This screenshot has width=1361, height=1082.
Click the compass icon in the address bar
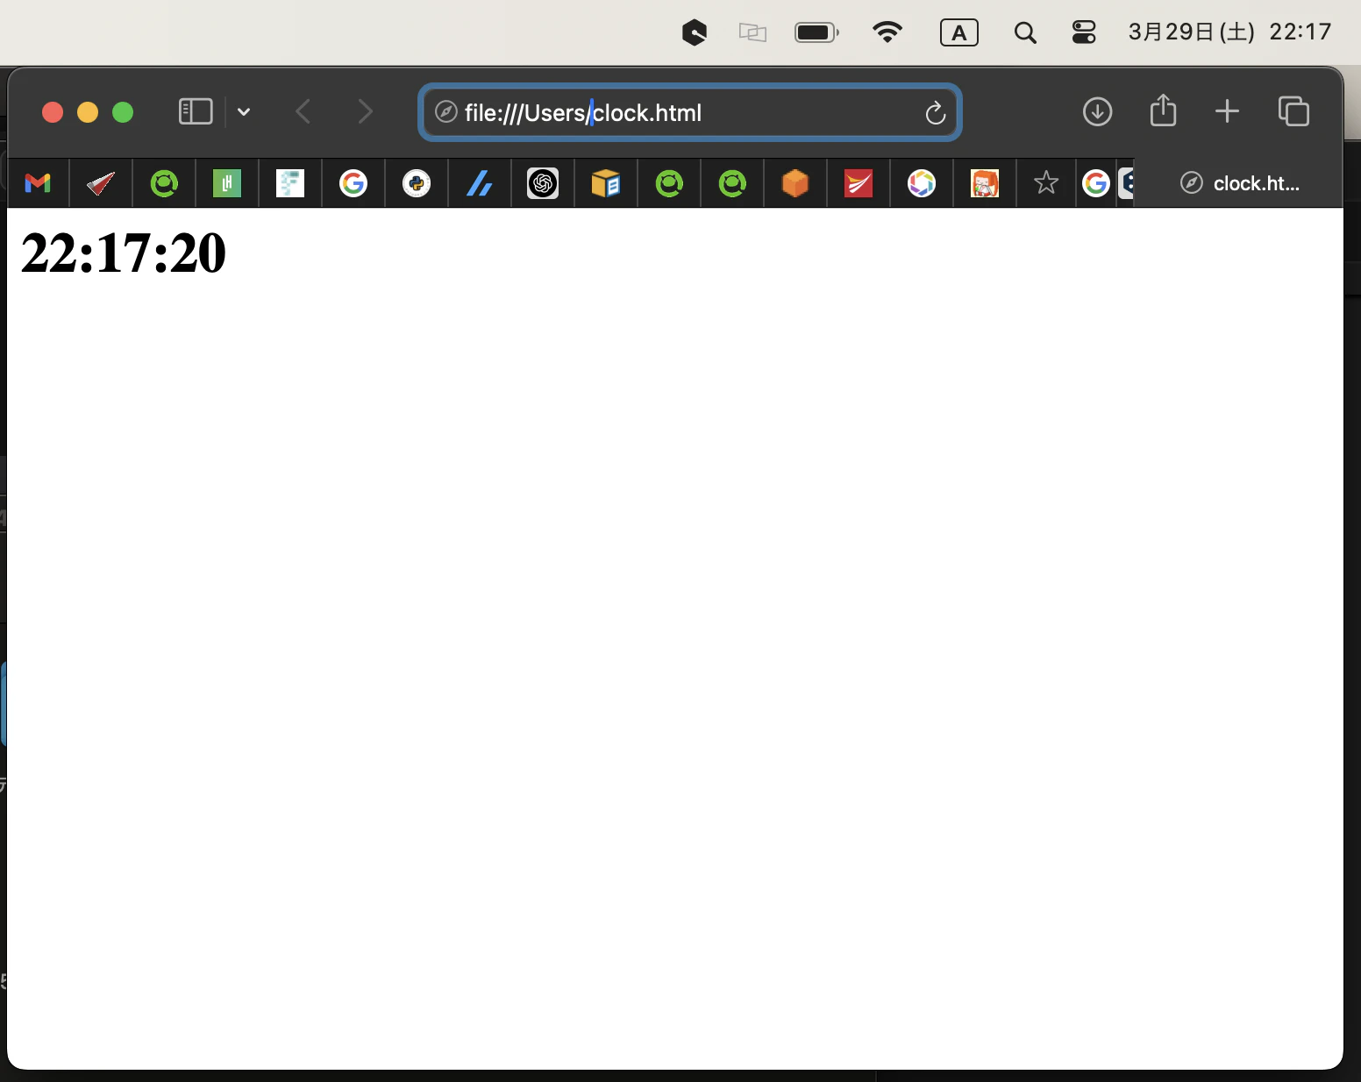coord(446,112)
